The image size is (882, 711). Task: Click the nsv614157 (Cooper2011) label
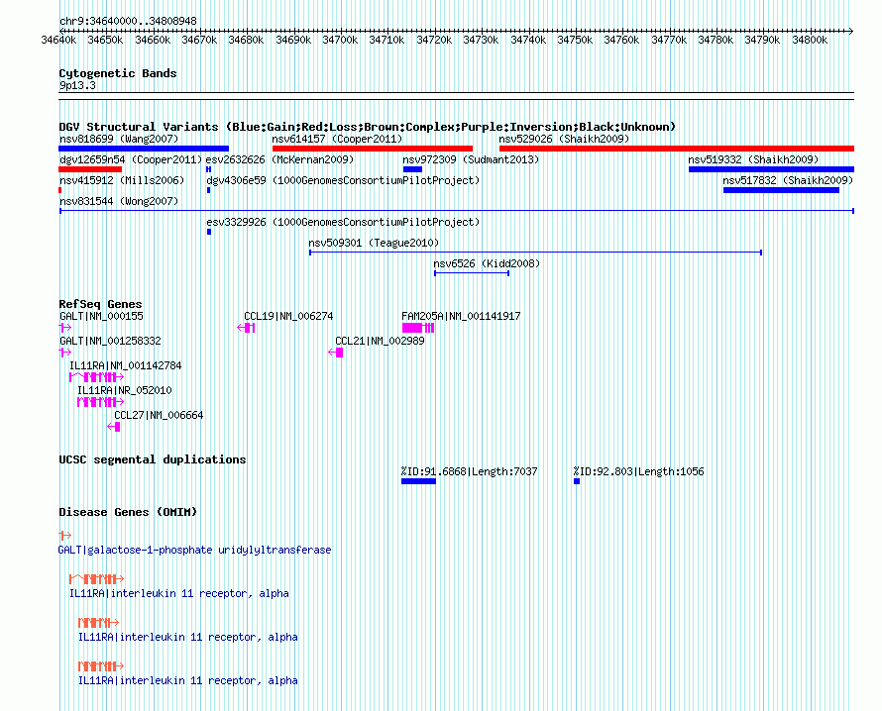[337, 139]
